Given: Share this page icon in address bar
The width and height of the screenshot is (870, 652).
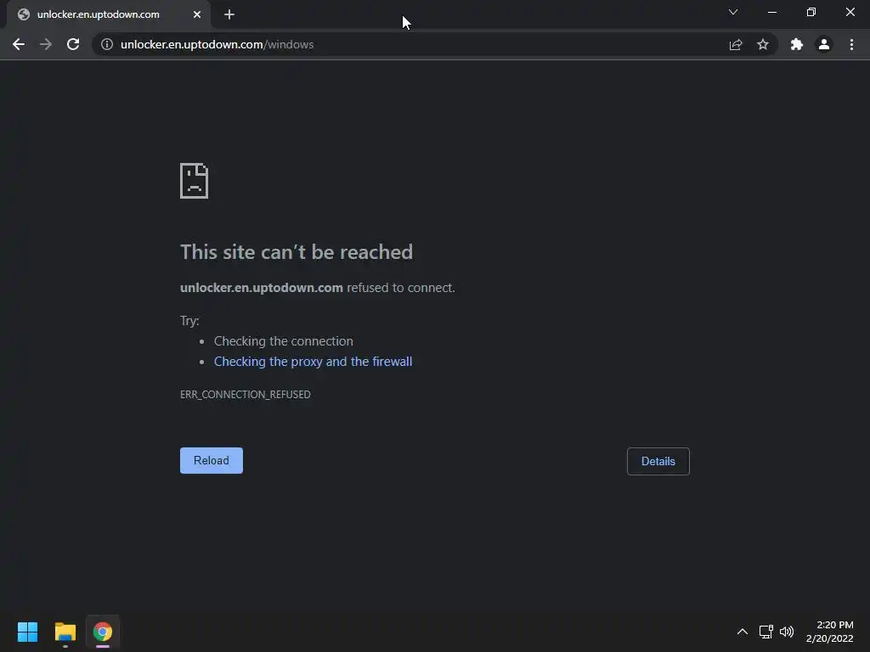Looking at the screenshot, I should [736, 44].
